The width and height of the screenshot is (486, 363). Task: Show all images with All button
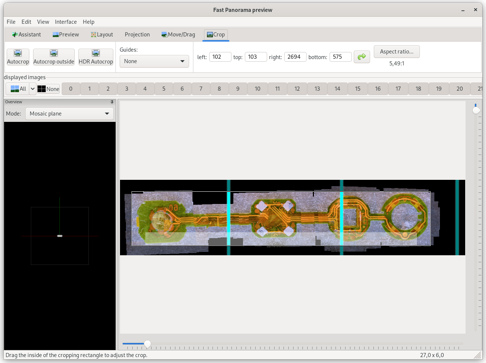pos(18,89)
